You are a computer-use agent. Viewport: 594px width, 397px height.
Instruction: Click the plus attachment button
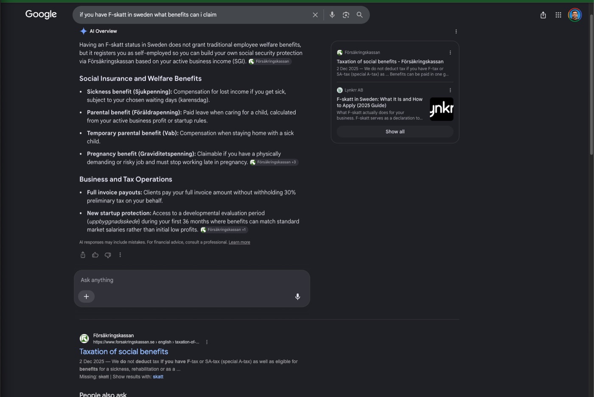click(87, 296)
